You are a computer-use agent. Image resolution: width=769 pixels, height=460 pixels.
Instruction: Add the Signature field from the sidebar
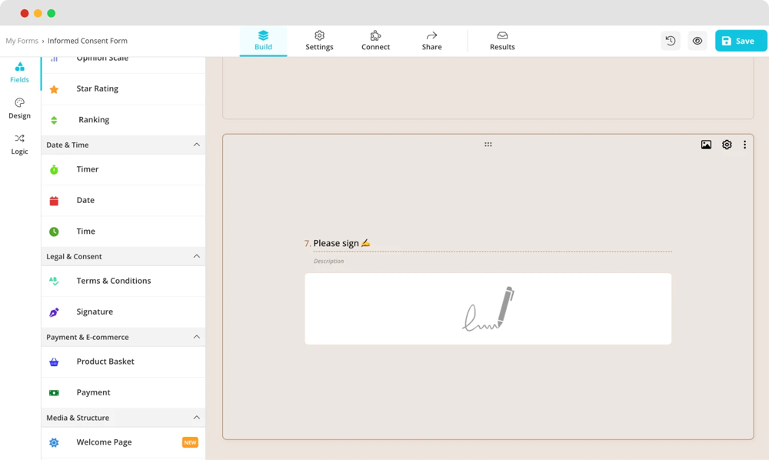pos(95,312)
